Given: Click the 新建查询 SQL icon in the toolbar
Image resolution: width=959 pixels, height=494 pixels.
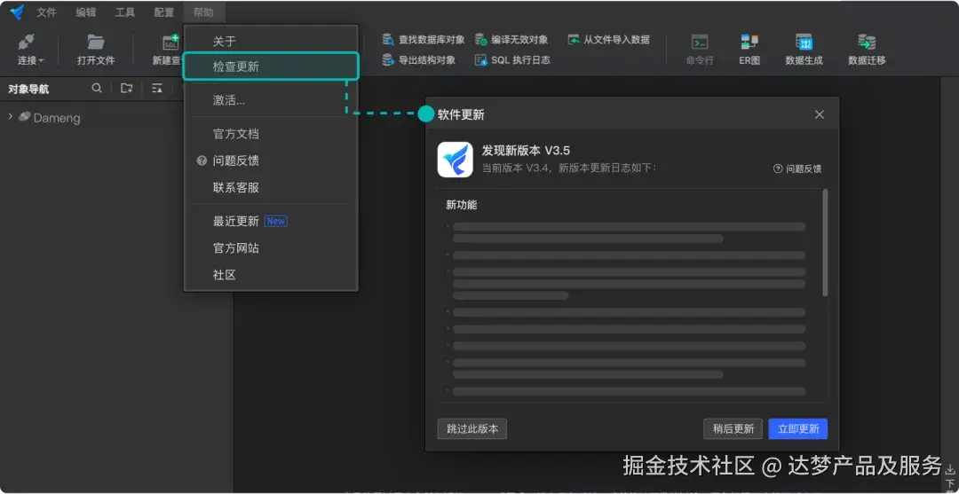Looking at the screenshot, I should click(170, 43).
